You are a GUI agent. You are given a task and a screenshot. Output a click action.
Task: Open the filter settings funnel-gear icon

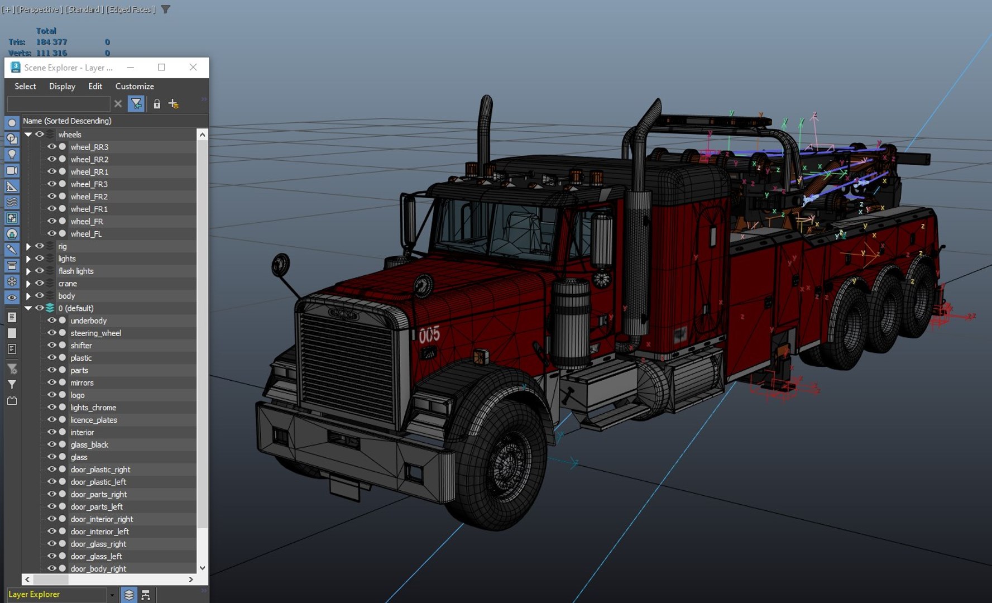[12, 368]
